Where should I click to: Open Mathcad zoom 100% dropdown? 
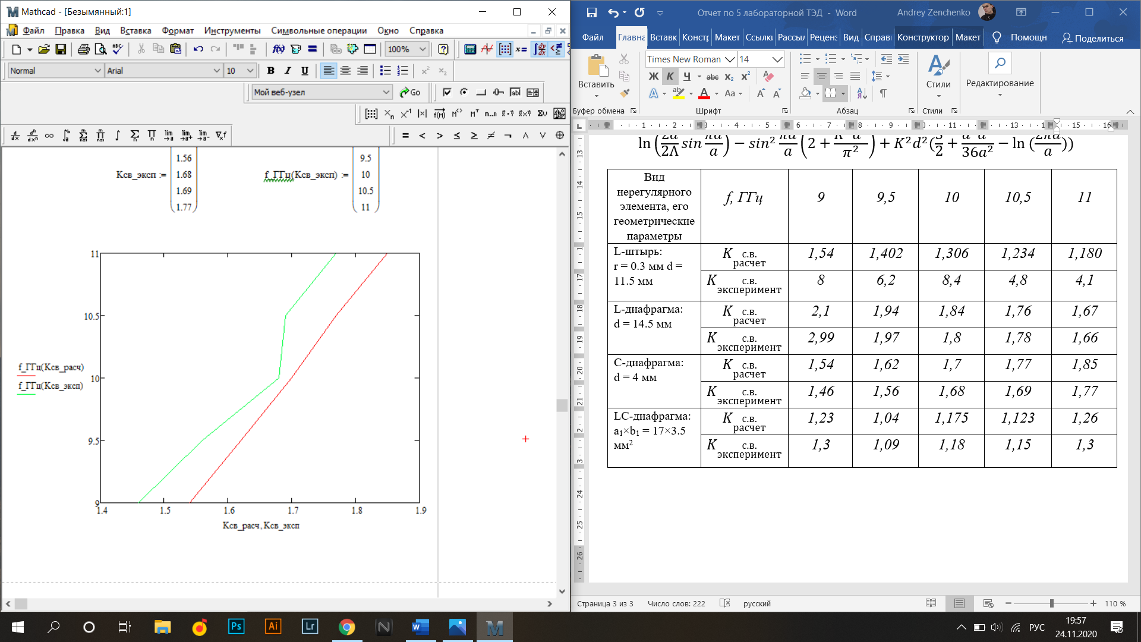pos(423,49)
